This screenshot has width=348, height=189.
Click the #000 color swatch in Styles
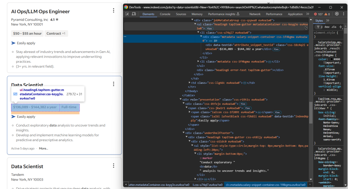[x=332, y=59]
